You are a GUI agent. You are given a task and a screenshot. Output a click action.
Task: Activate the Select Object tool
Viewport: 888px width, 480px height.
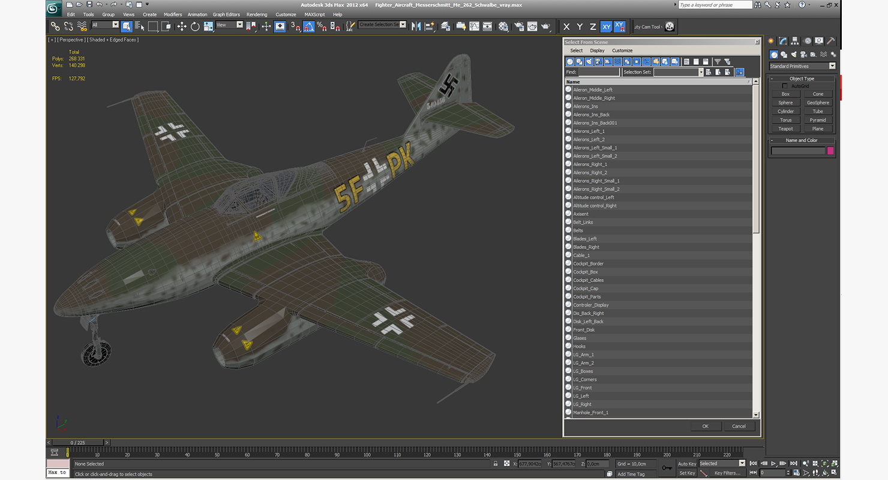[127, 26]
